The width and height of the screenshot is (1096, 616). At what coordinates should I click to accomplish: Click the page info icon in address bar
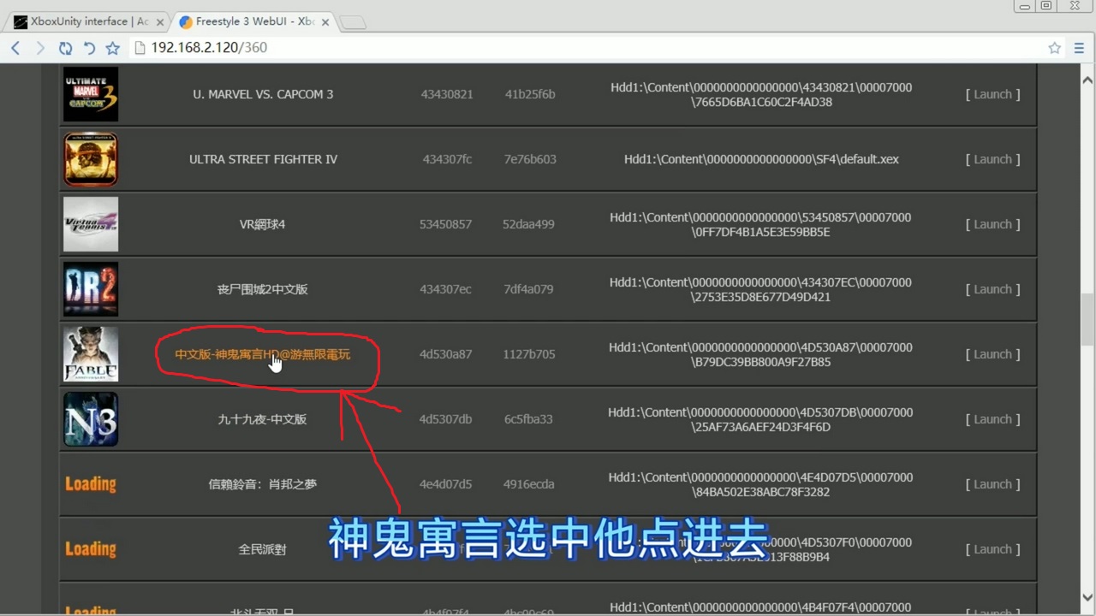pos(140,48)
